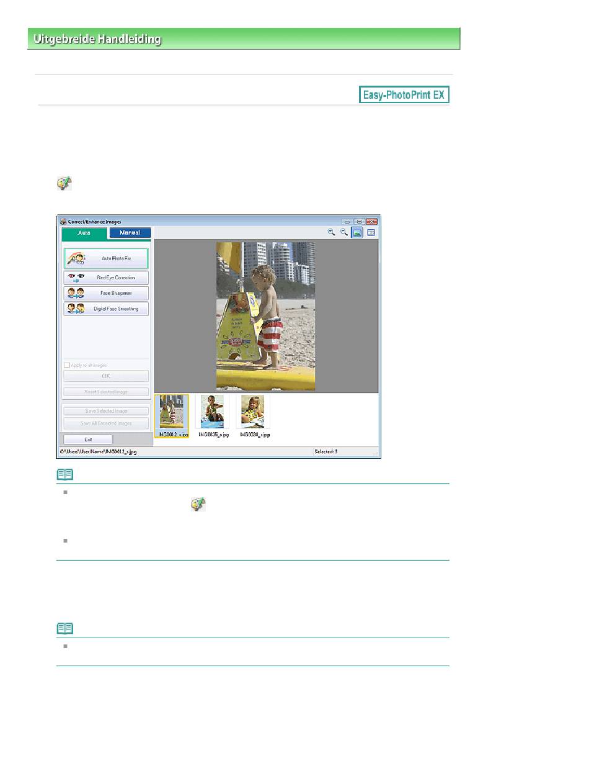Click the Correct/Enhance Images title bar icon

click(63, 221)
